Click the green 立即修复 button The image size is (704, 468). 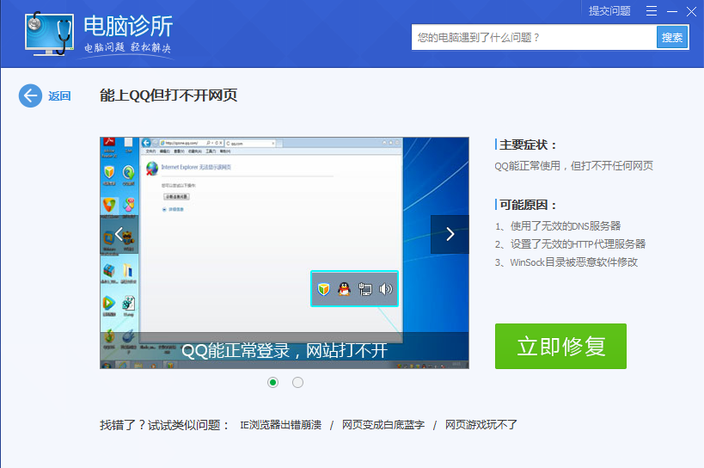click(560, 347)
